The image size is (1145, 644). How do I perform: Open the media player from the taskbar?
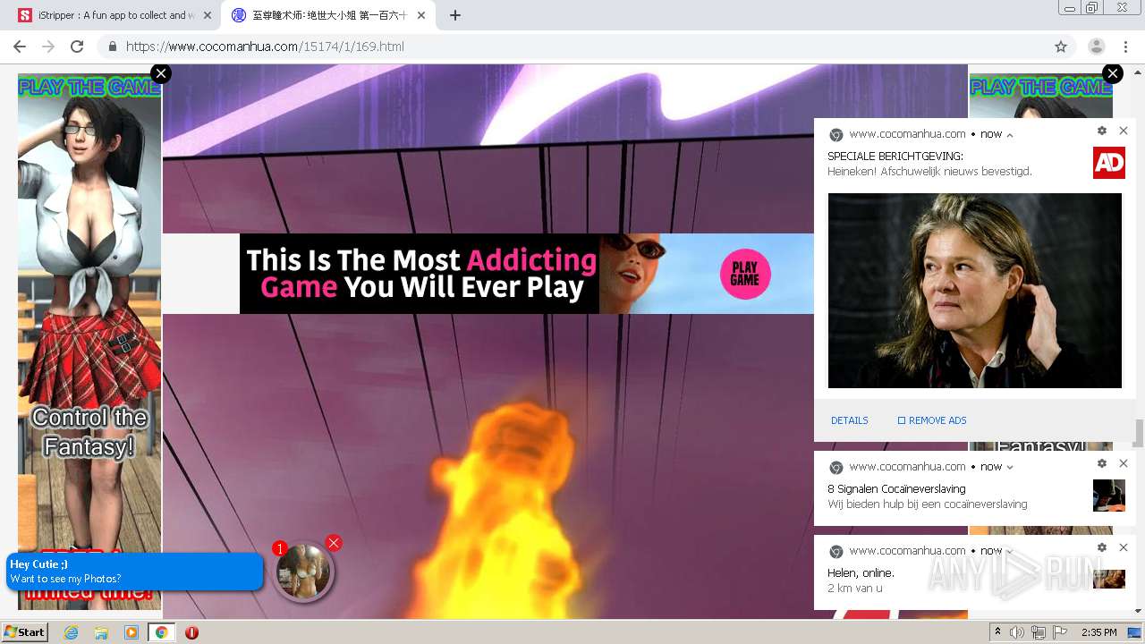point(131,632)
